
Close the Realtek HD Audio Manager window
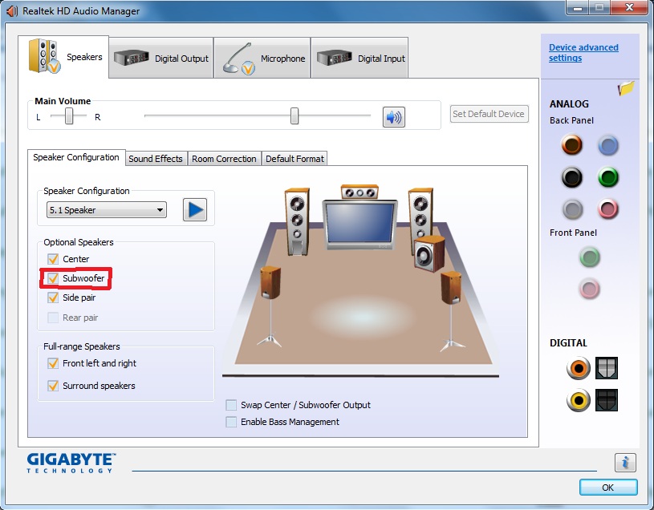tap(630, 7)
